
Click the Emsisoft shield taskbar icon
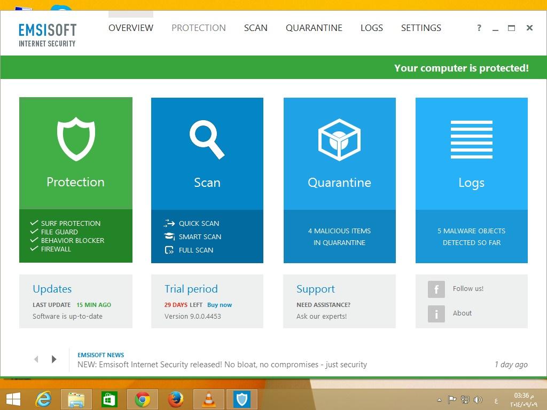(242, 399)
